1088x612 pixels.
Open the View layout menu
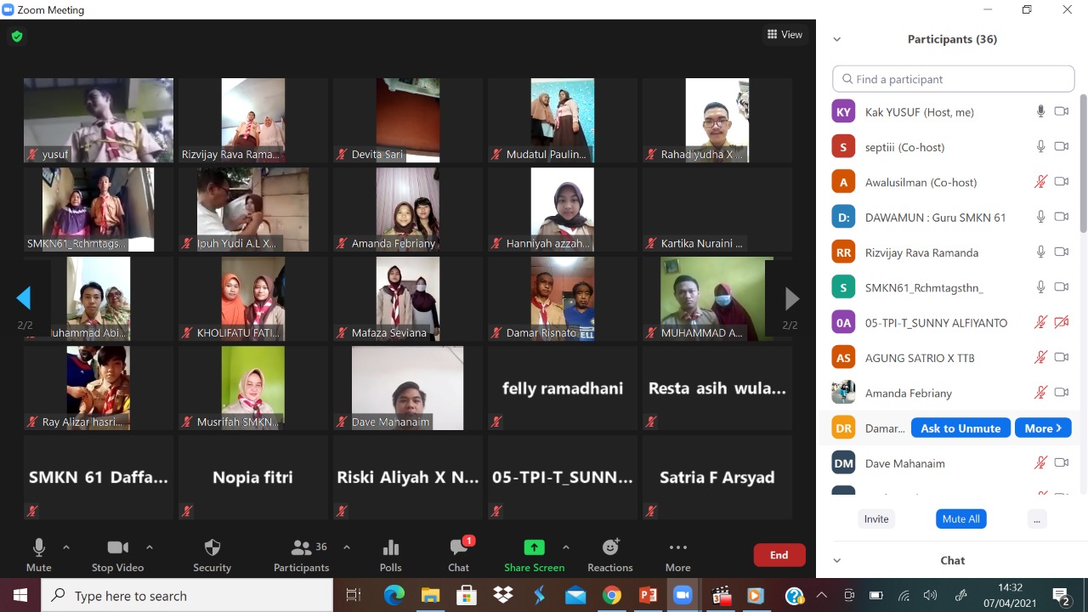tap(785, 35)
